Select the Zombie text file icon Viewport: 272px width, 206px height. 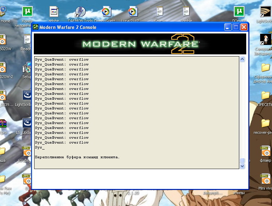point(186,11)
